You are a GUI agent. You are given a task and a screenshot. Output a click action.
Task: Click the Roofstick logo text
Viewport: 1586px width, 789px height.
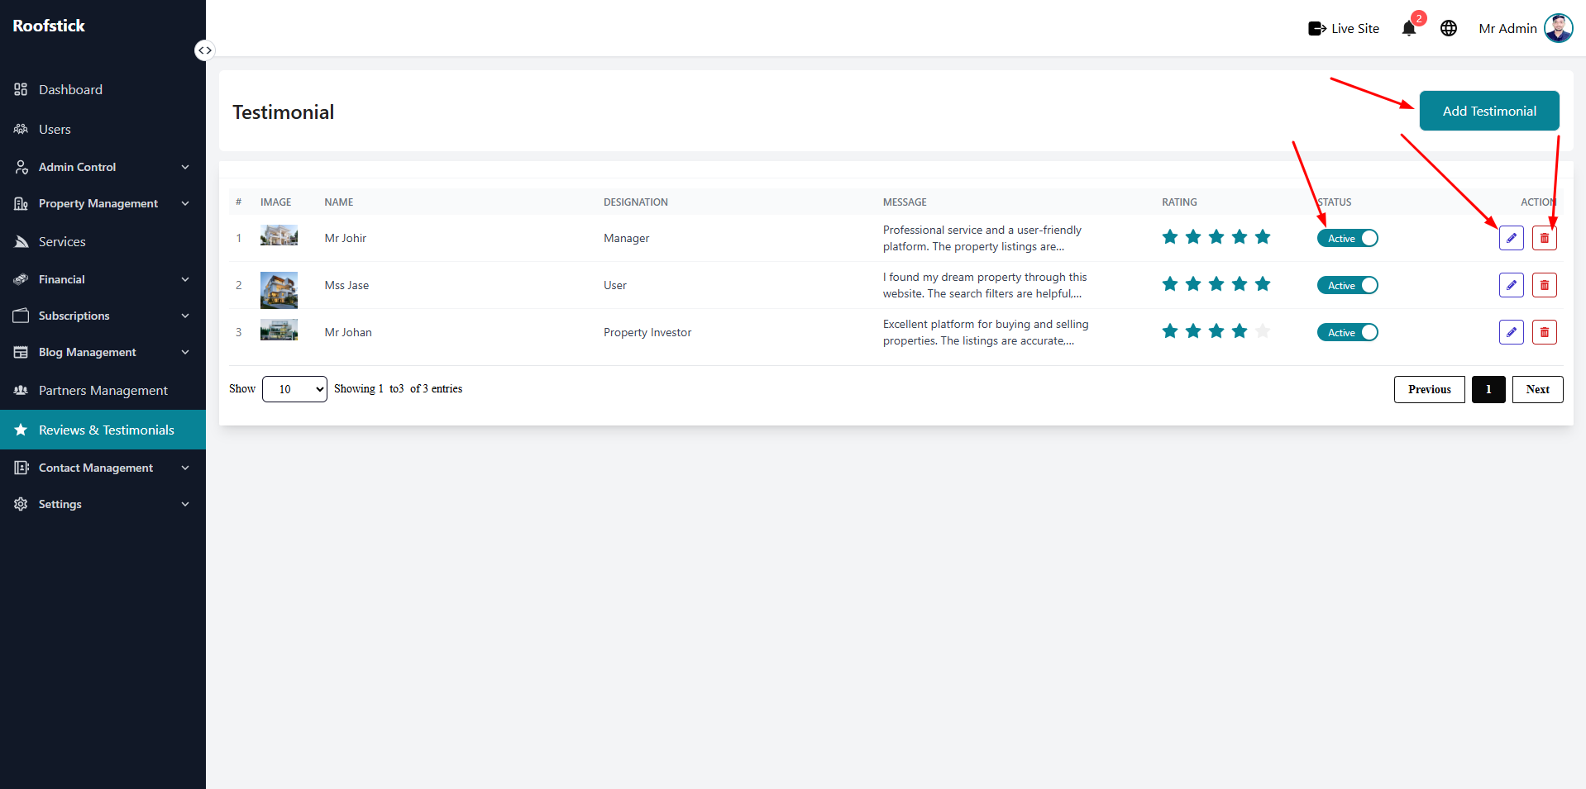click(x=49, y=26)
